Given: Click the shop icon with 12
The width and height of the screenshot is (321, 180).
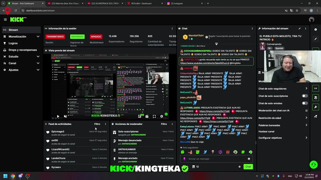Looking at the screenshot, I should click(195, 167).
